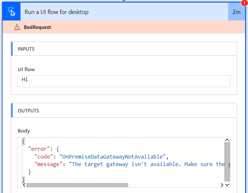Click the OnPremiseDataGatewayNotAvailable code value
This screenshot has height=193, width=248.
pyautogui.click(x=113, y=157)
